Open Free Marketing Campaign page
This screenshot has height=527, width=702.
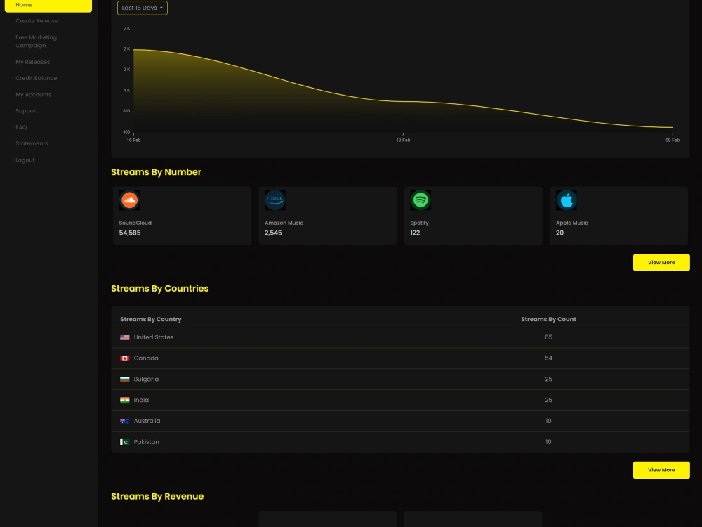(x=37, y=41)
